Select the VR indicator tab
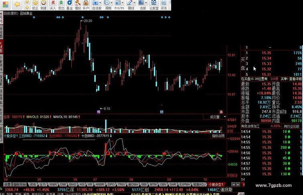This screenshot has height=195, width=303. pyautogui.click(x=90, y=185)
